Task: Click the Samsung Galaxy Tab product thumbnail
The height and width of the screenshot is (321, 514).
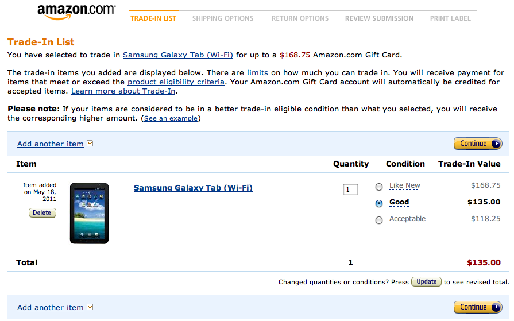Action: point(89,213)
